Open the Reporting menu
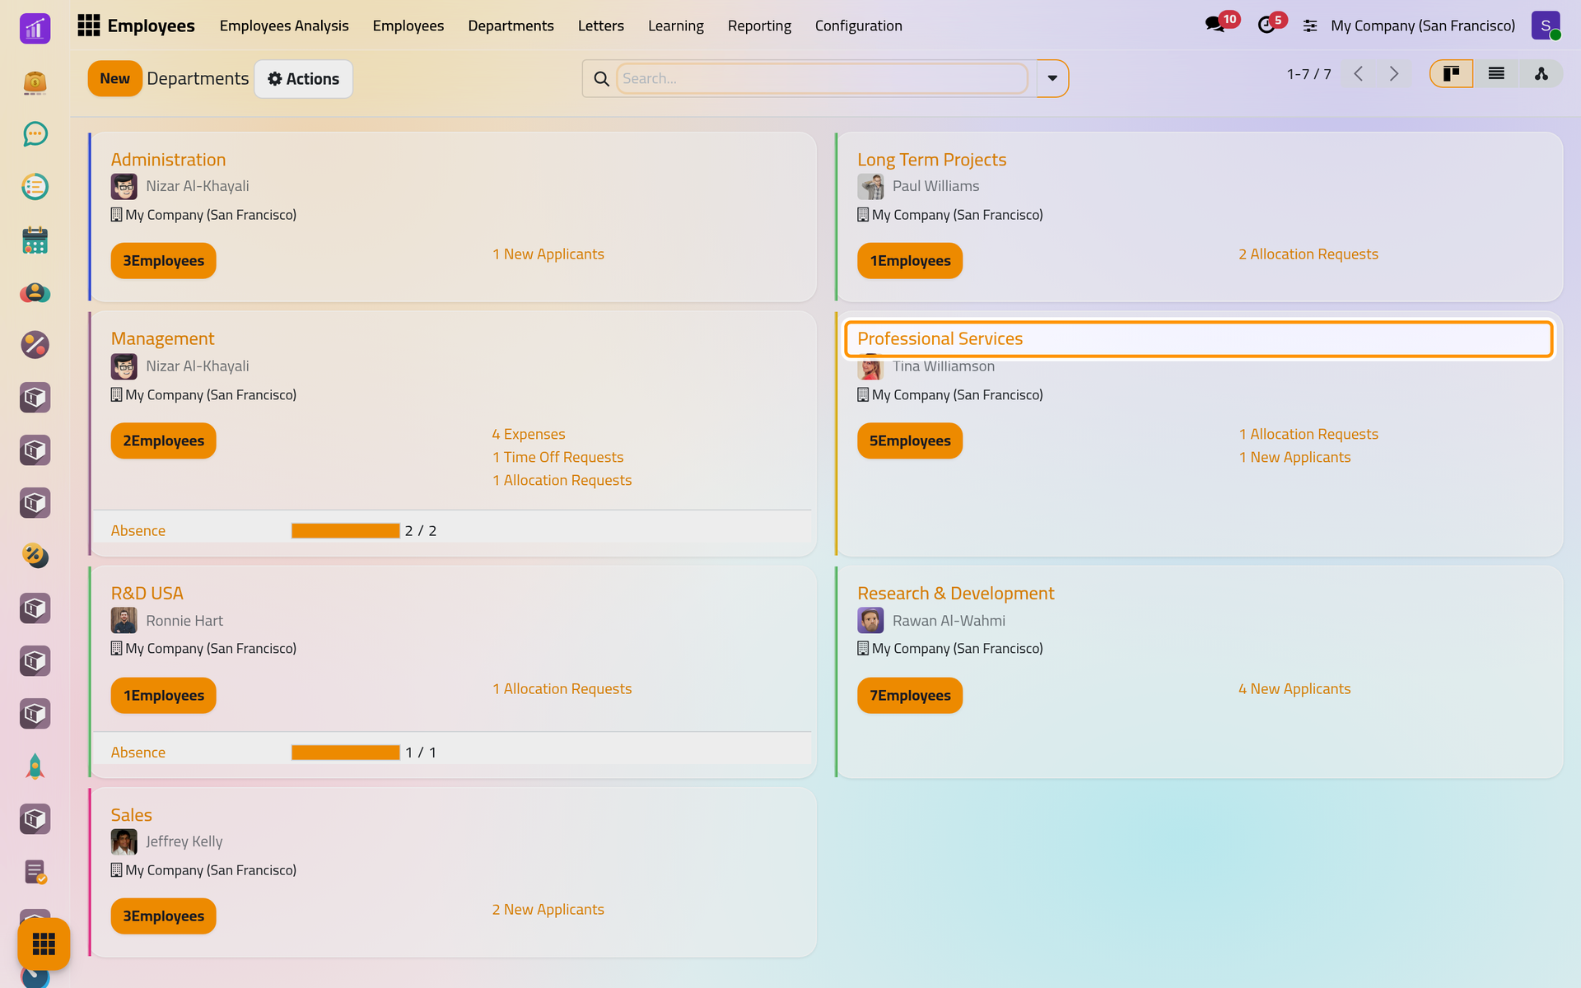 759,26
